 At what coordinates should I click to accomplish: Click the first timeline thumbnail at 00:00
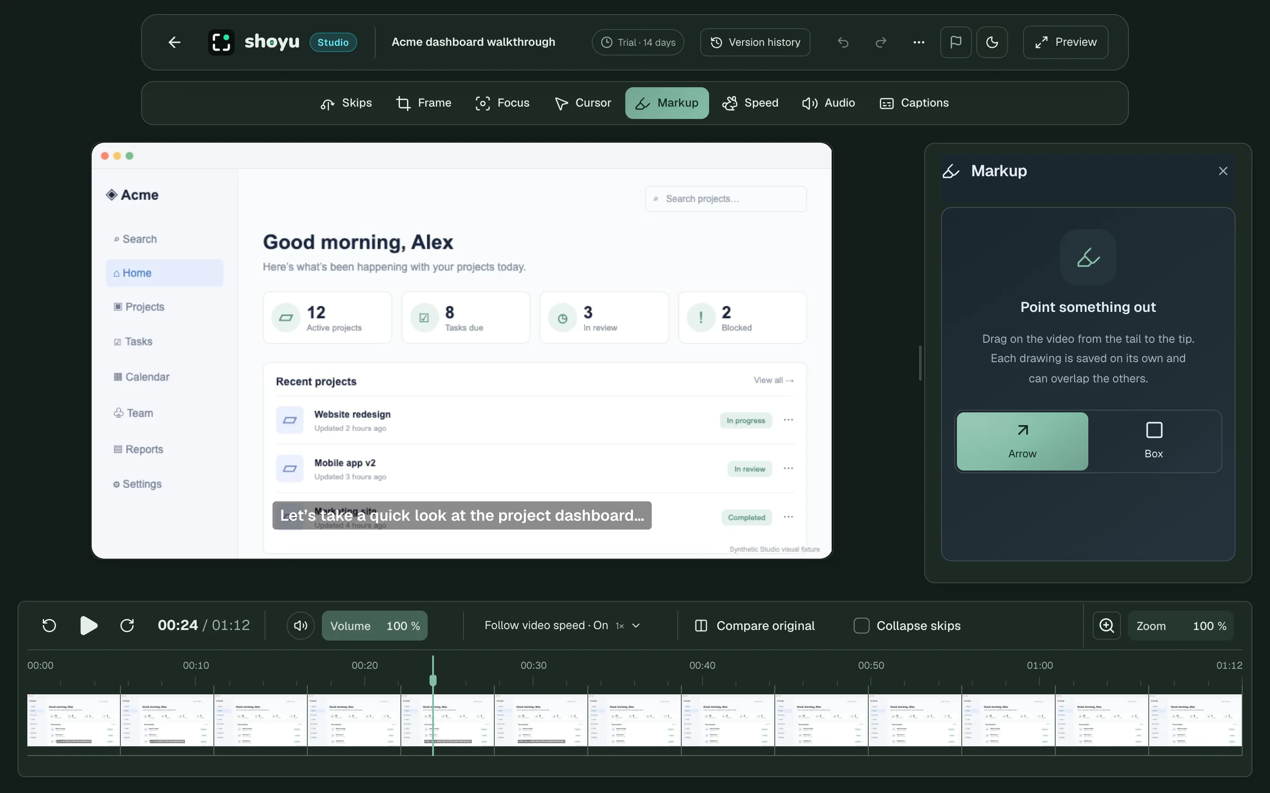tap(74, 720)
